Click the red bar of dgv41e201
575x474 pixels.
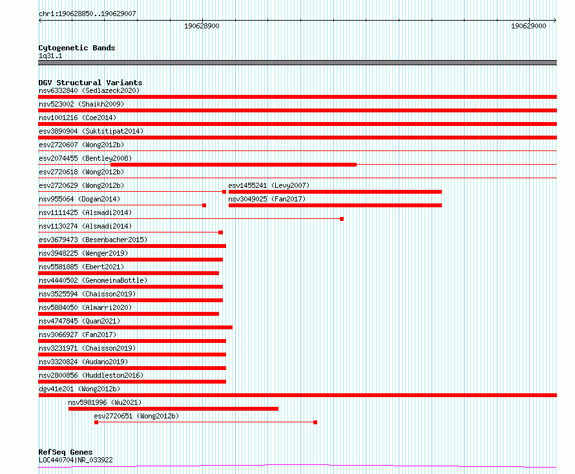pos(297,395)
